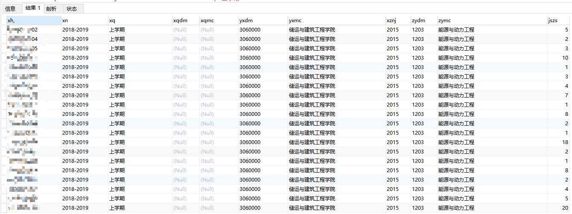This screenshot has width=572, height=214.
Task: Click 上学期 in the row with jszs 18
Action: click(117, 142)
